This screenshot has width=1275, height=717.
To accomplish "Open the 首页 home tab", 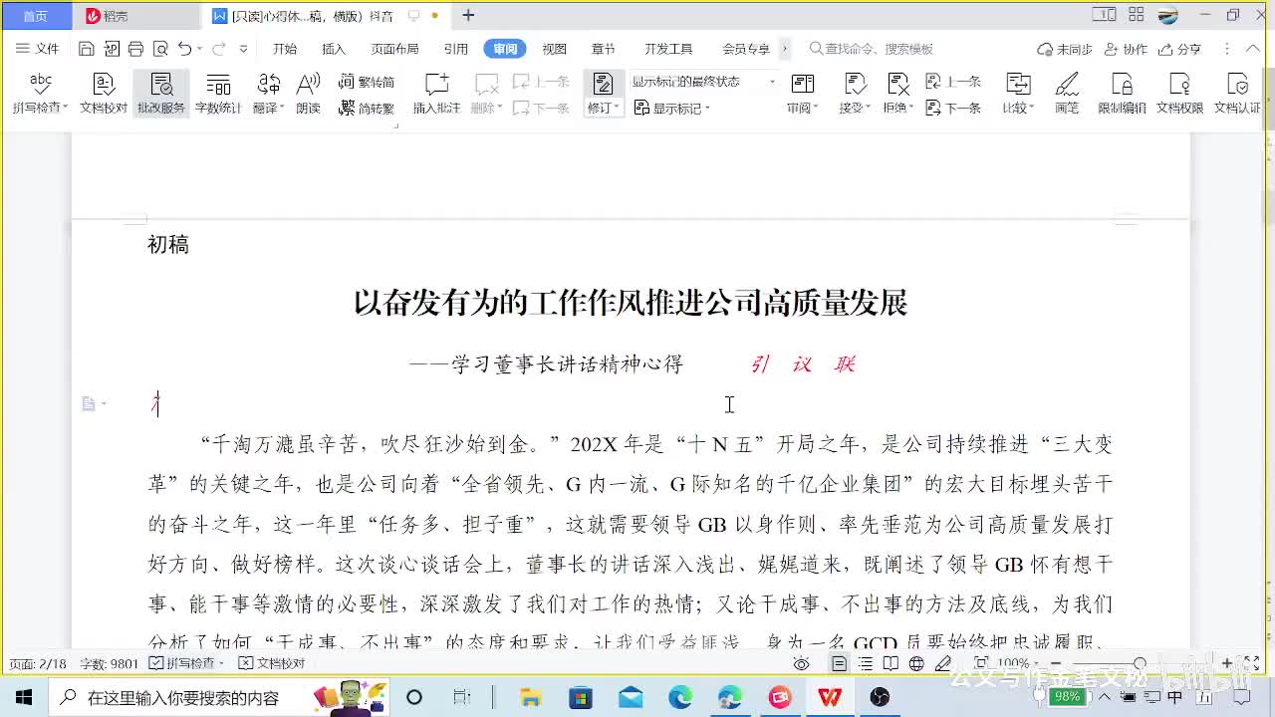I will tap(36, 16).
